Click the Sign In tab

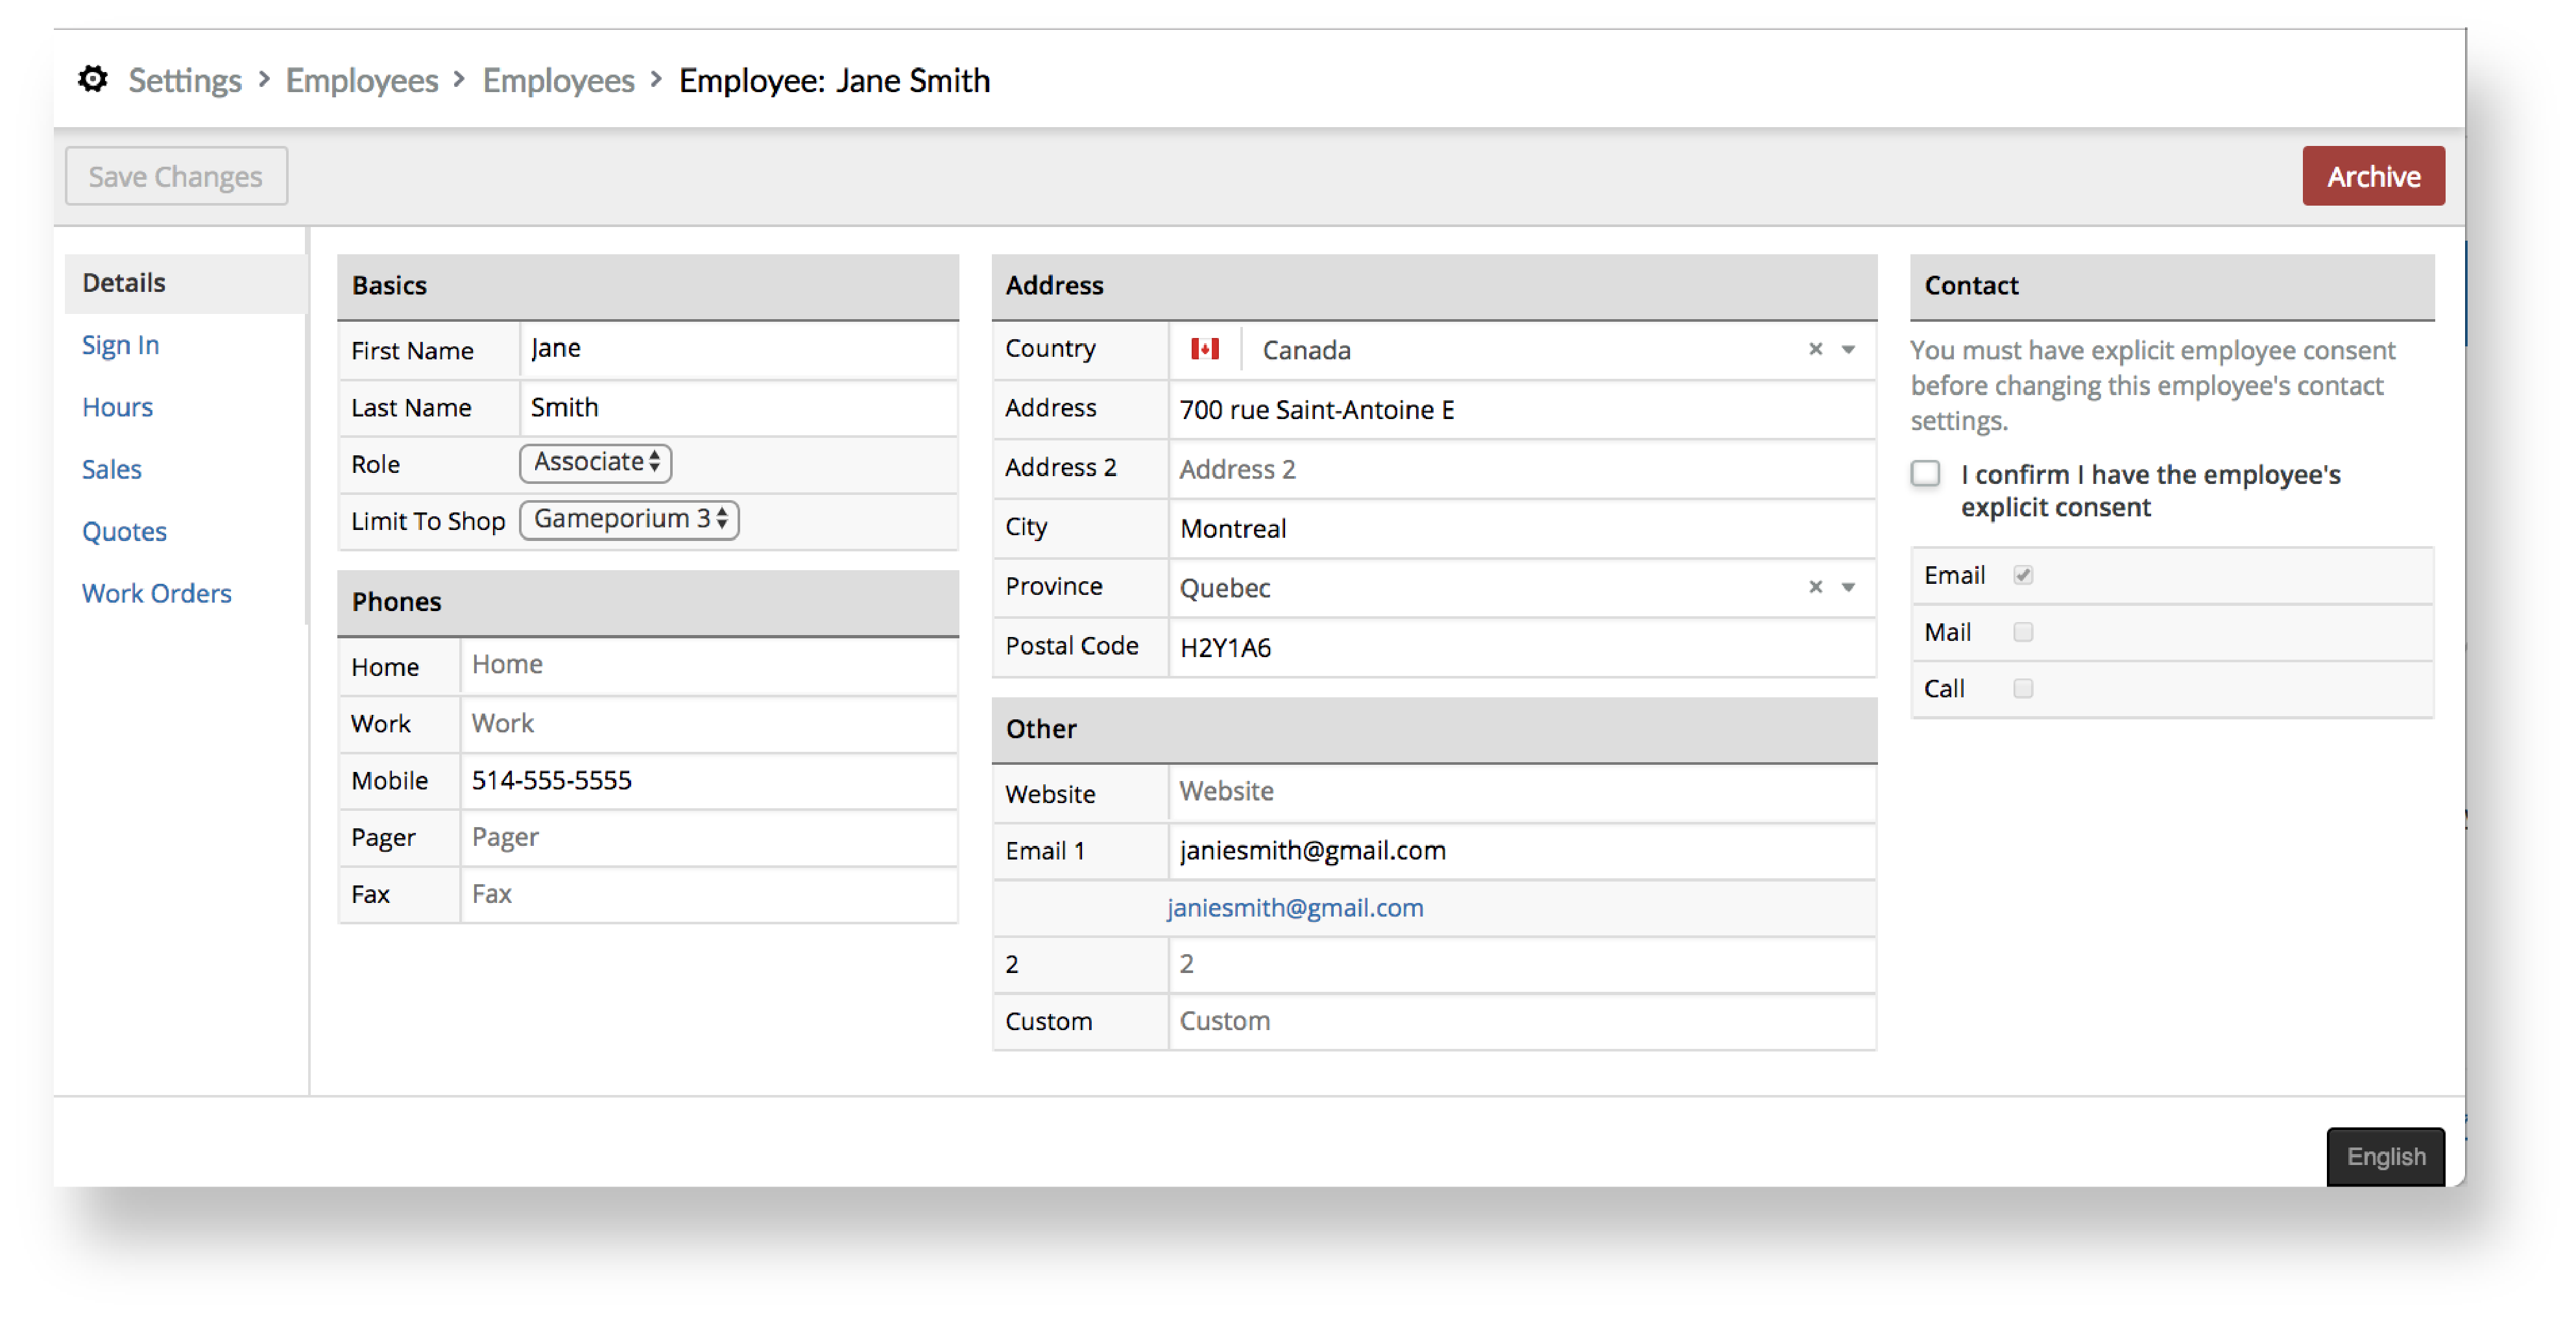point(121,343)
